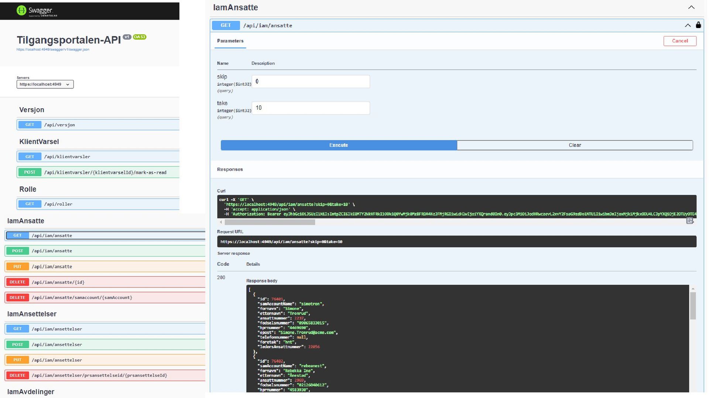
Task: Open POST /api/iam/ansatte endpoint
Action: (105, 251)
